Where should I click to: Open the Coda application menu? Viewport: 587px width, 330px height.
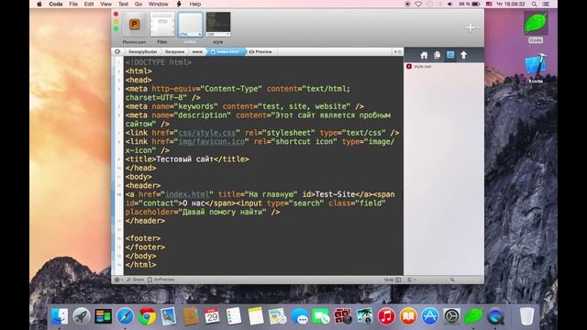tap(56, 4)
